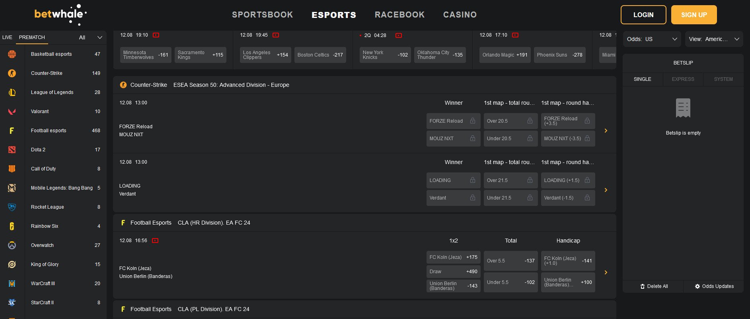This screenshot has height=319, width=750.
Task: Bet on Orlando Magic +191
Action: click(505, 55)
